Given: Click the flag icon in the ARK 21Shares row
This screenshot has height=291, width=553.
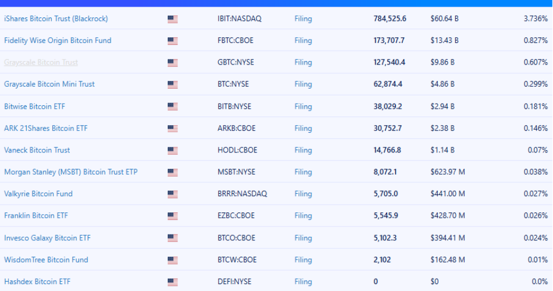Looking at the screenshot, I should click(x=172, y=129).
